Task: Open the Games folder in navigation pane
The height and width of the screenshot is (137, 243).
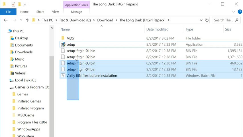Action: [23, 94]
